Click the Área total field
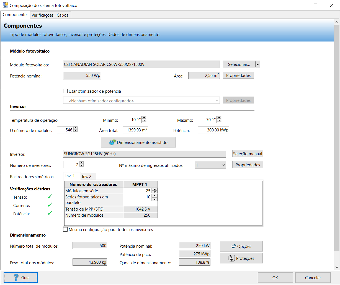This screenshot has width=340, height=285. [x=135, y=130]
